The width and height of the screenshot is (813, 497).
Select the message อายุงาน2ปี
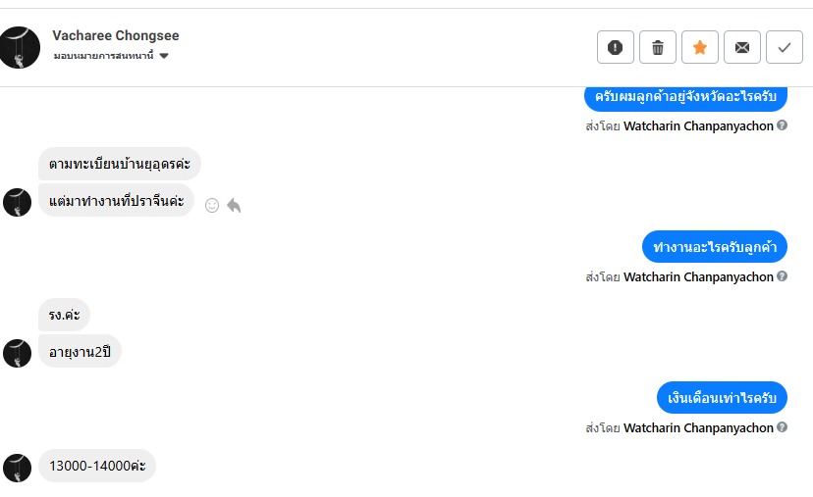(x=80, y=352)
